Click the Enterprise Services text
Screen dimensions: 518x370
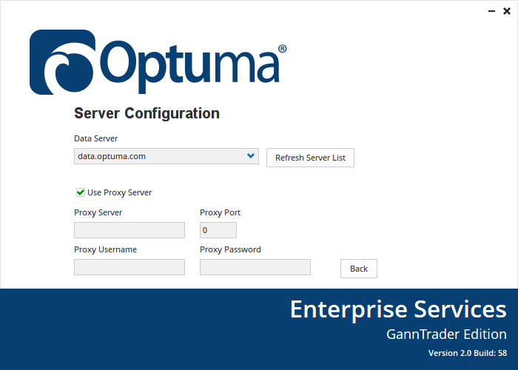click(x=398, y=309)
